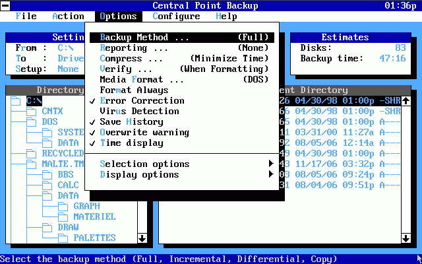Screen dimensions: 422x264
Task: Click the directory tree scroll down arrow
Action: (142, 238)
